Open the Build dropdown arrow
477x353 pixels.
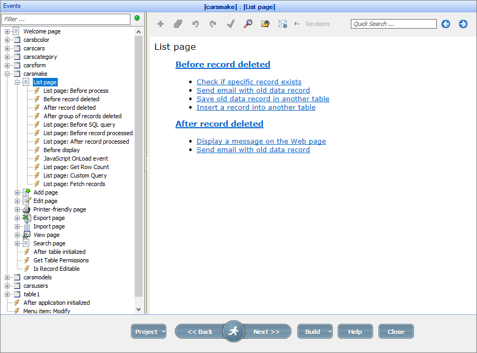coord(329,332)
